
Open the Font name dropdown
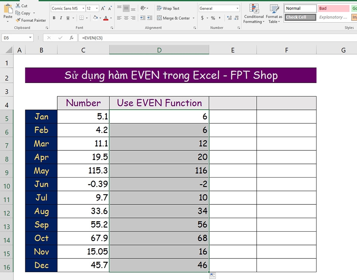click(83, 9)
